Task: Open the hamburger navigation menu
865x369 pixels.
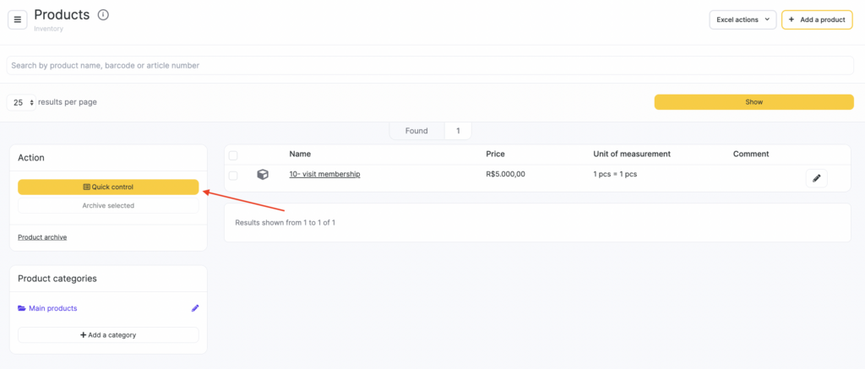Action: [18, 19]
